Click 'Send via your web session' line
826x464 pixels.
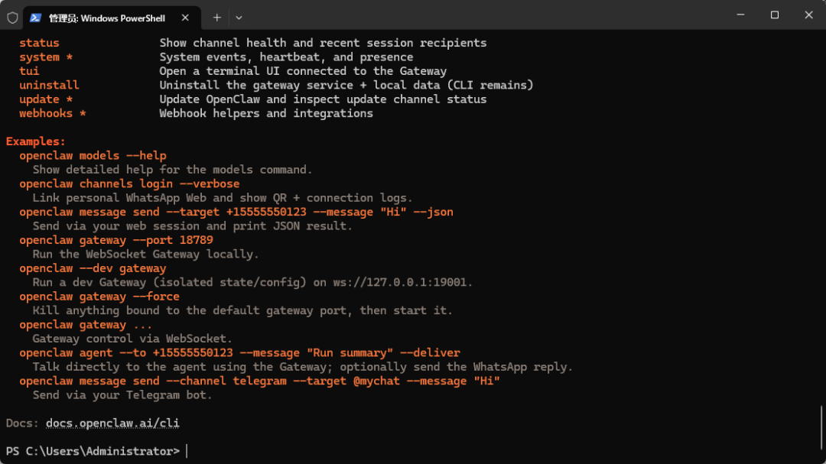(192, 226)
